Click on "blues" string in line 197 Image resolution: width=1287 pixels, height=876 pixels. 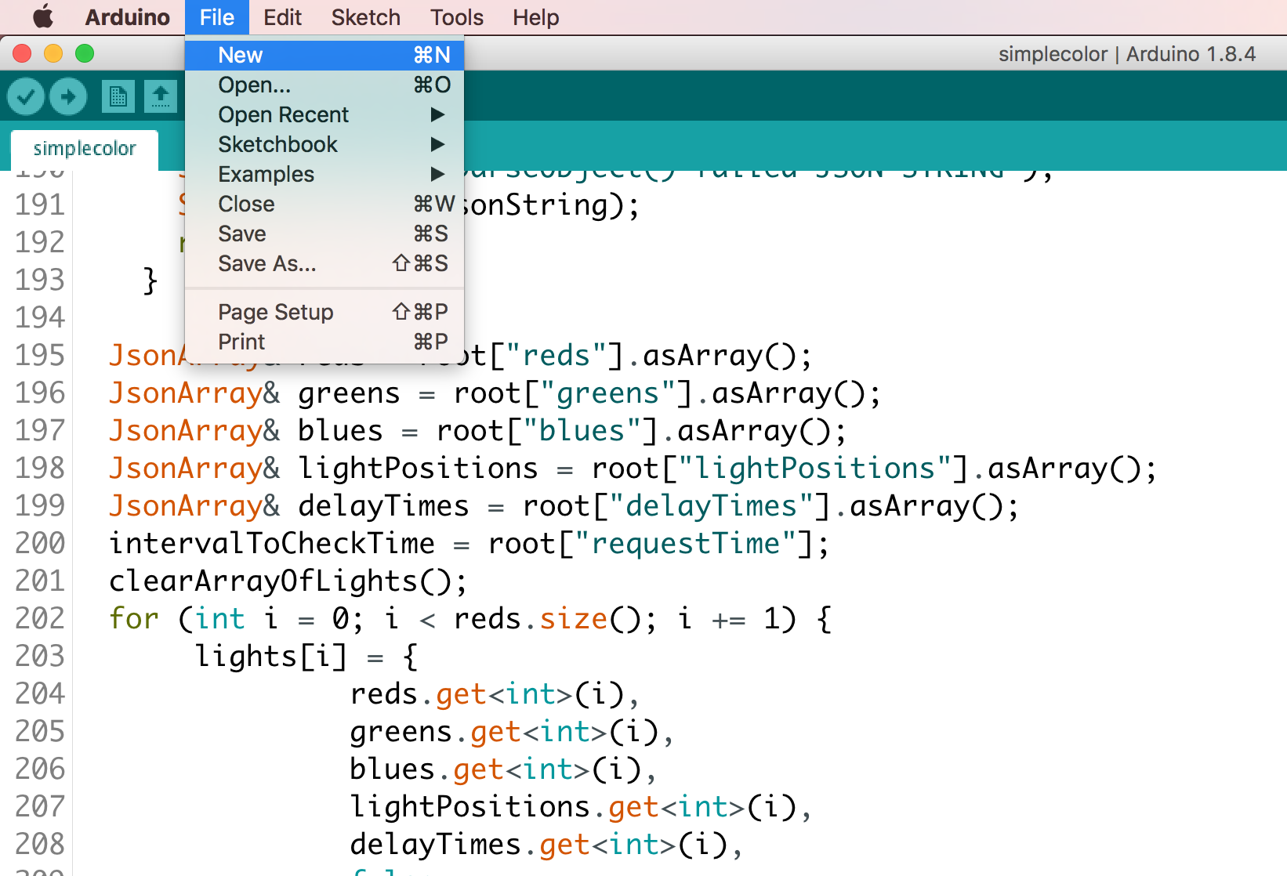(582, 431)
